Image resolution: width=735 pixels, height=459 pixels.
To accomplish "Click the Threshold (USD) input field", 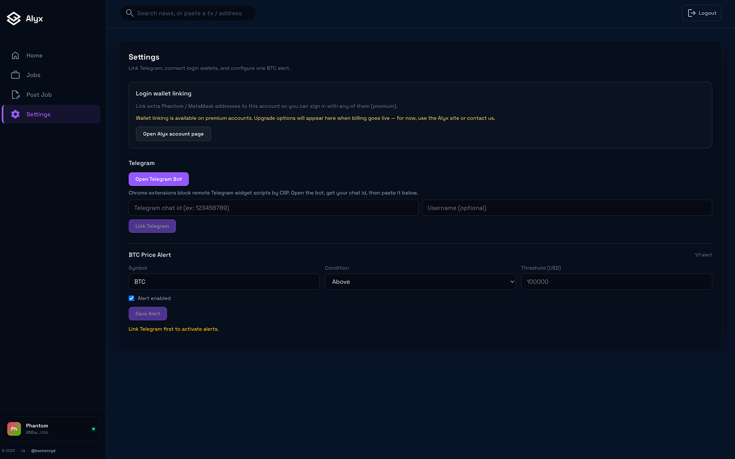I will pos(617,282).
